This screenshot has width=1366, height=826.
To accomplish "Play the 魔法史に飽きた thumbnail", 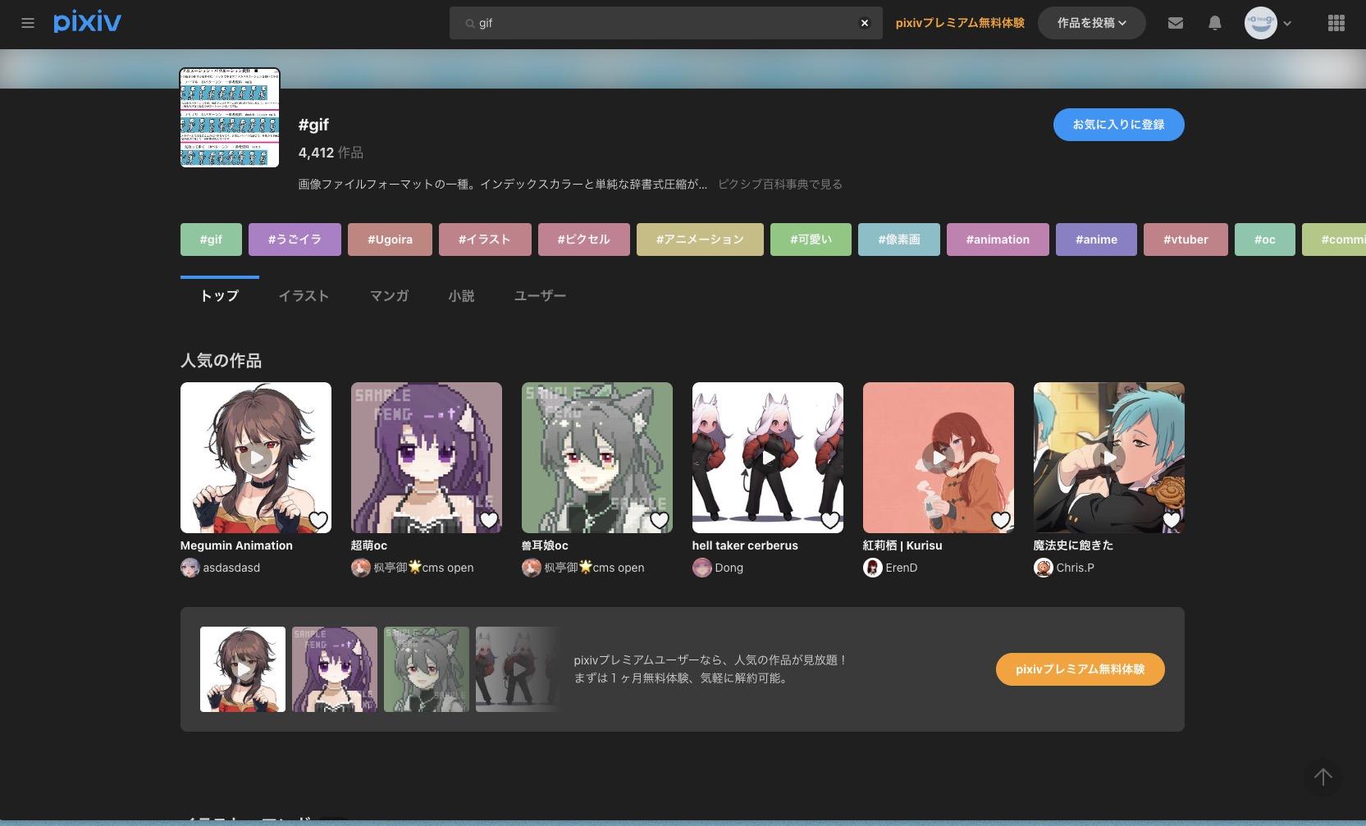I will (1109, 458).
